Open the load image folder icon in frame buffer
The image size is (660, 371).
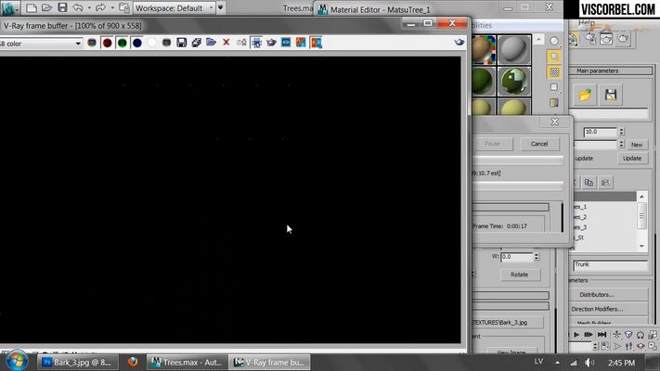coord(211,43)
